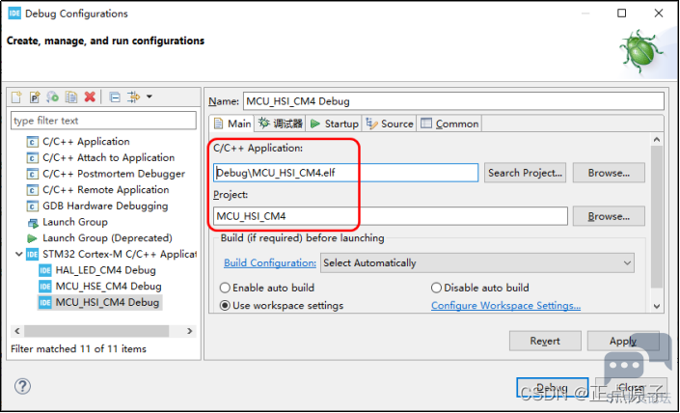Select STM32 Cortex-M C/C++ Application row

111,254
